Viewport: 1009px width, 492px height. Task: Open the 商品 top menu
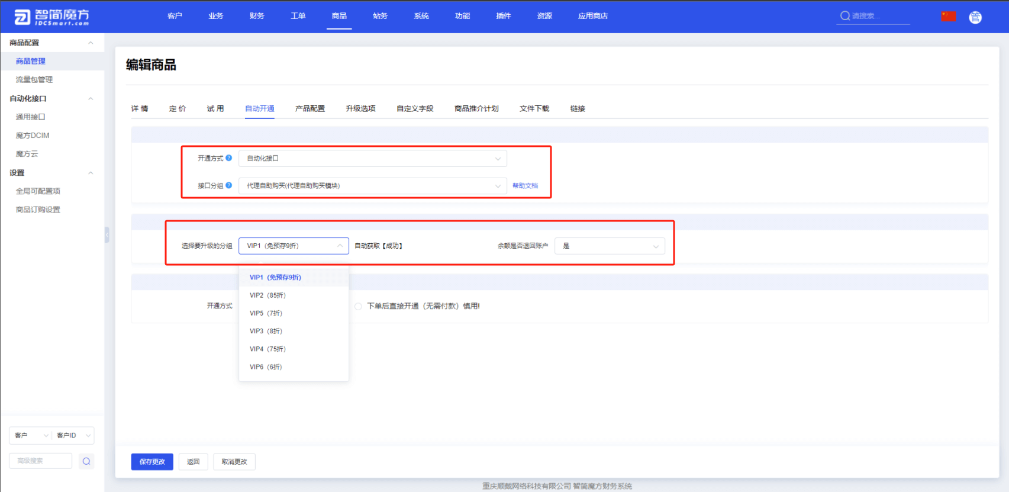point(339,16)
